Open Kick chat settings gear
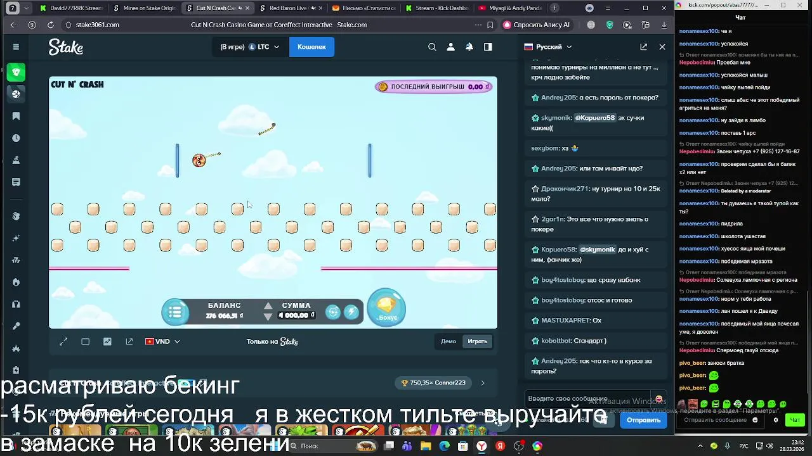Image resolution: width=812 pixels, height=456 pixels. [775, 420]
